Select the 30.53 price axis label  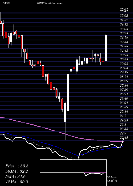[x=124, y=59]
